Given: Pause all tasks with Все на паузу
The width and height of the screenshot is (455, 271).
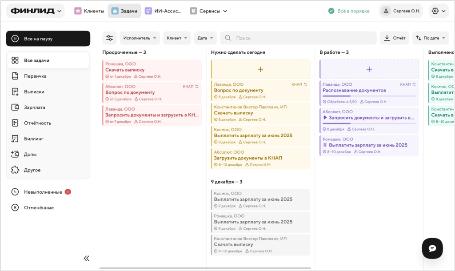Looking at the screenshot, I should point(48,39).
